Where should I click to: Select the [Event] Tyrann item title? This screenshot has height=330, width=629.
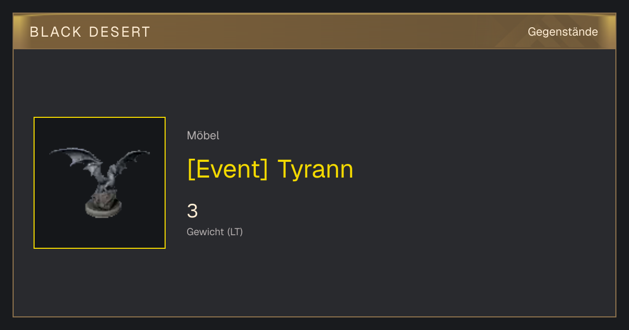[x=270, y=169]
